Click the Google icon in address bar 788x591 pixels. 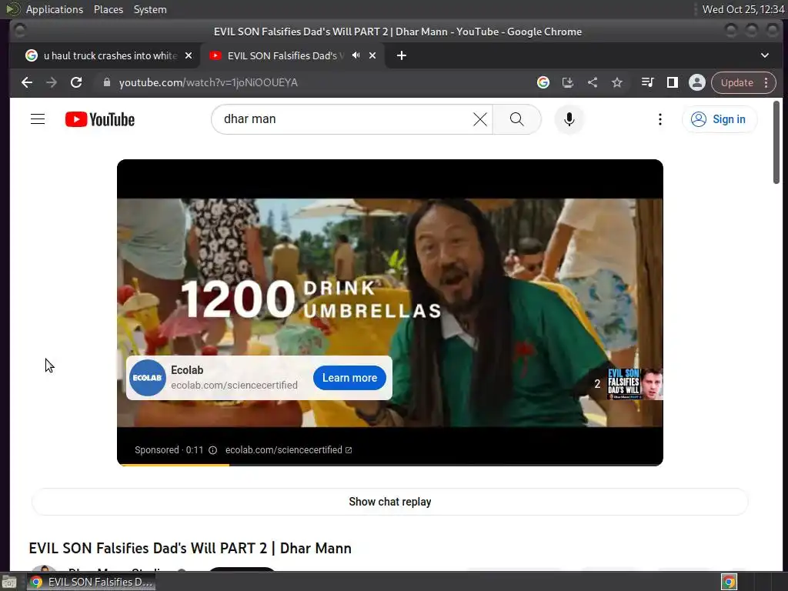click(x=543, y=82)
